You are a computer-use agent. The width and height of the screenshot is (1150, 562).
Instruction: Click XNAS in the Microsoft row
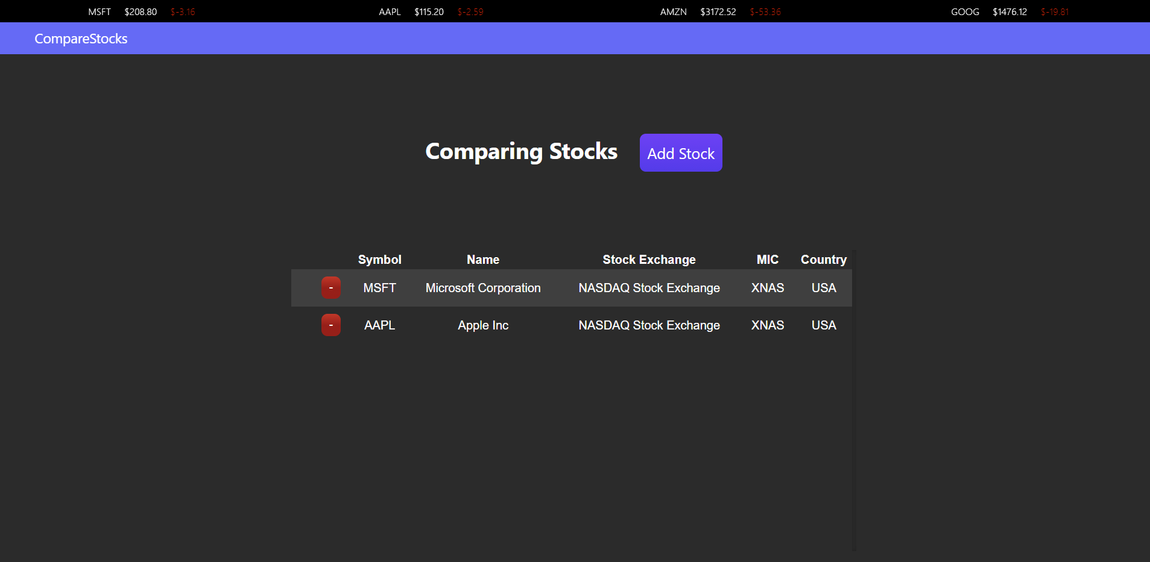point(768,288)
